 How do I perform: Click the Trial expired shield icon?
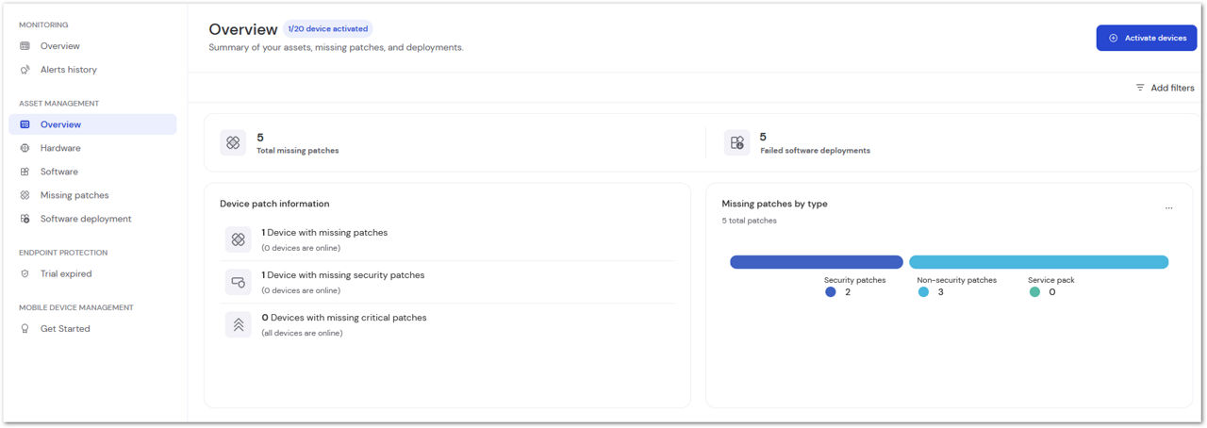[25, 273]
